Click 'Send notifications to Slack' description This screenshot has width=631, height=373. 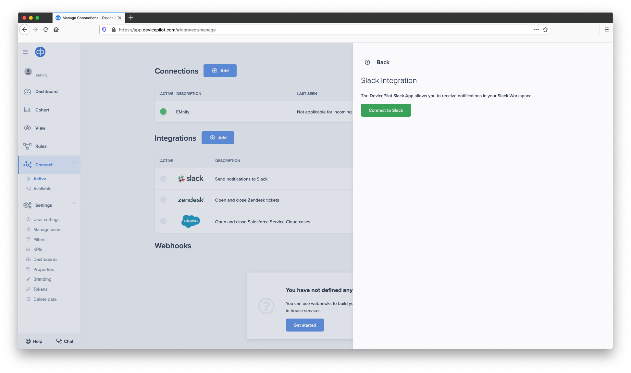coord(241,179)
